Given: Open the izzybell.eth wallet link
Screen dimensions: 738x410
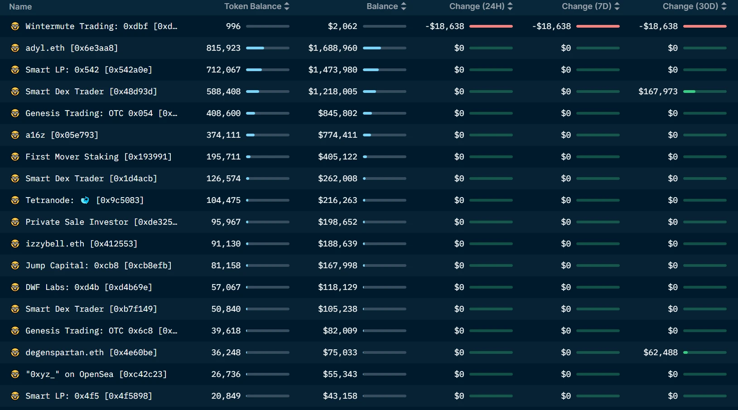Looking at the screenshot, I should pos(81,244).
